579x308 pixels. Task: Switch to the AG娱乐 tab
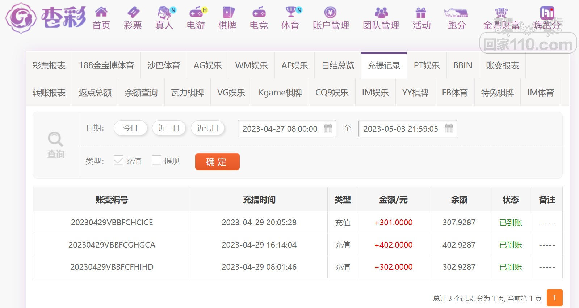coord(207,65)
